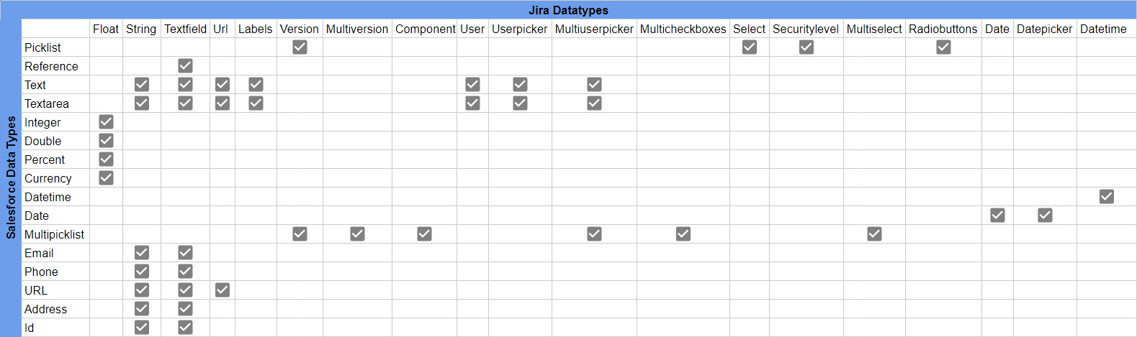Uncheck Multipicklist row Multicheckboxes checkbox
Image resolution: width=1137 pixels, height=337 pixels.
coord(683,234)
